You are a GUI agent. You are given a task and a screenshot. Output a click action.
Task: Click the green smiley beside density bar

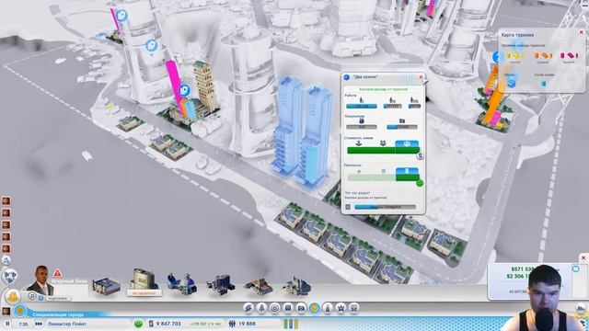click(420, 183)
